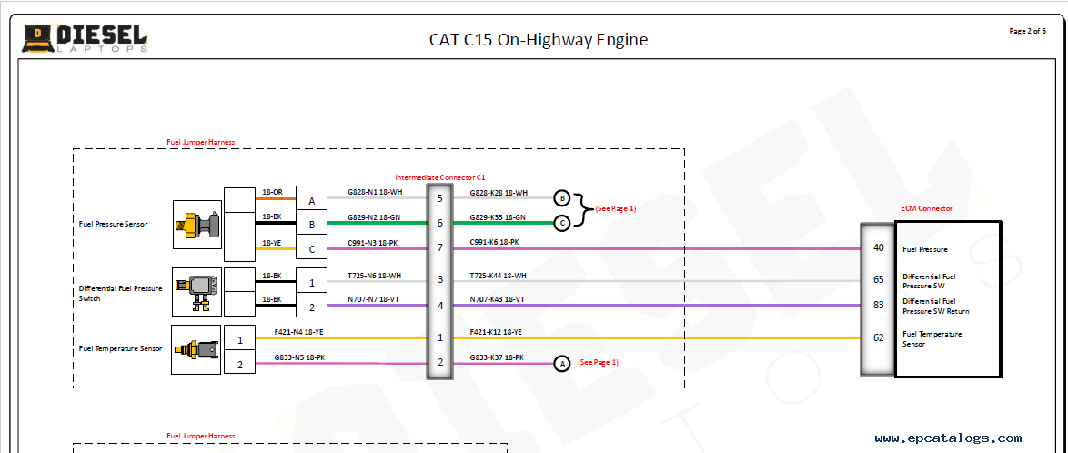Select the upper 'Fuel Jumper Harness' label
This screenshot has width=1068, height=453.
tap(201, 142)
